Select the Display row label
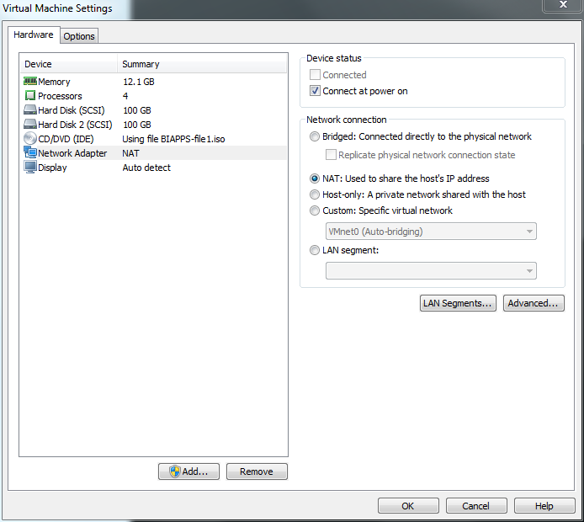The image size is (584, 522). click(x=52, y=168)
